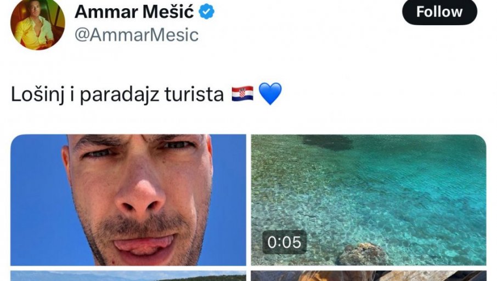
Task: Open the selfie photo with tongue out
Action: point(128,200)
